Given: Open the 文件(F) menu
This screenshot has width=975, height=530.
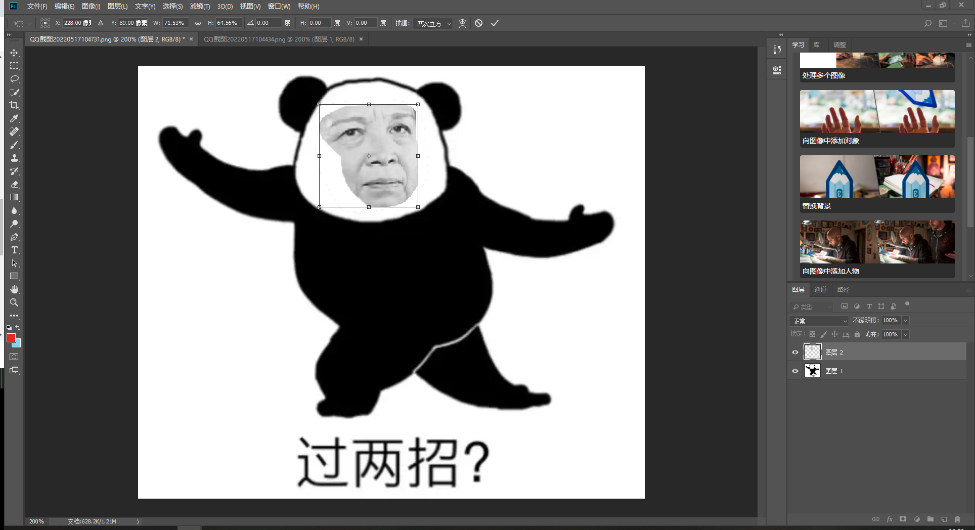Looking at the screenshot, I should pyautogui.click(x=37, y=6).
